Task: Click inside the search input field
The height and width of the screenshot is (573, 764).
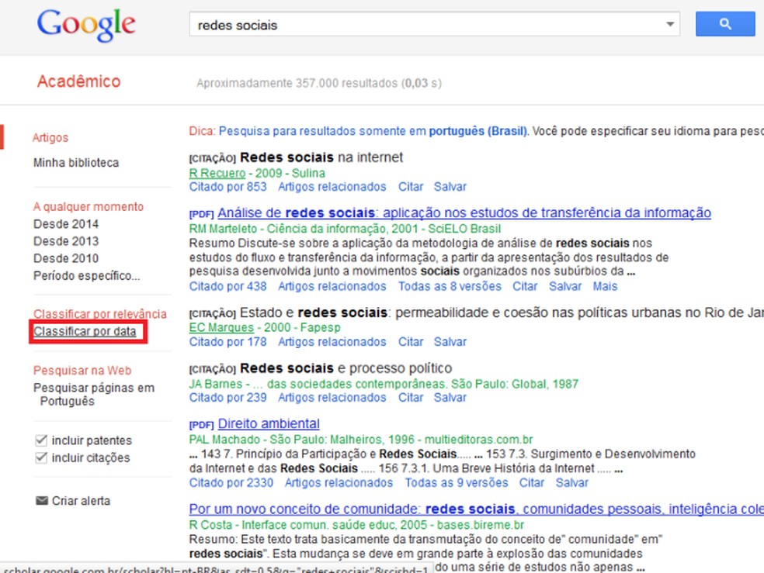Action: [349, 24]
